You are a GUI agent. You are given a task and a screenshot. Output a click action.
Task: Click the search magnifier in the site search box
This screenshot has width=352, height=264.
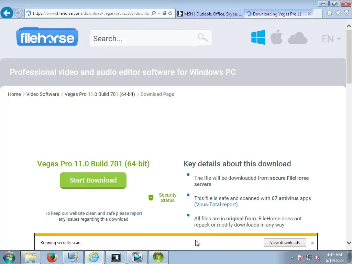click(x=202, y=38)
